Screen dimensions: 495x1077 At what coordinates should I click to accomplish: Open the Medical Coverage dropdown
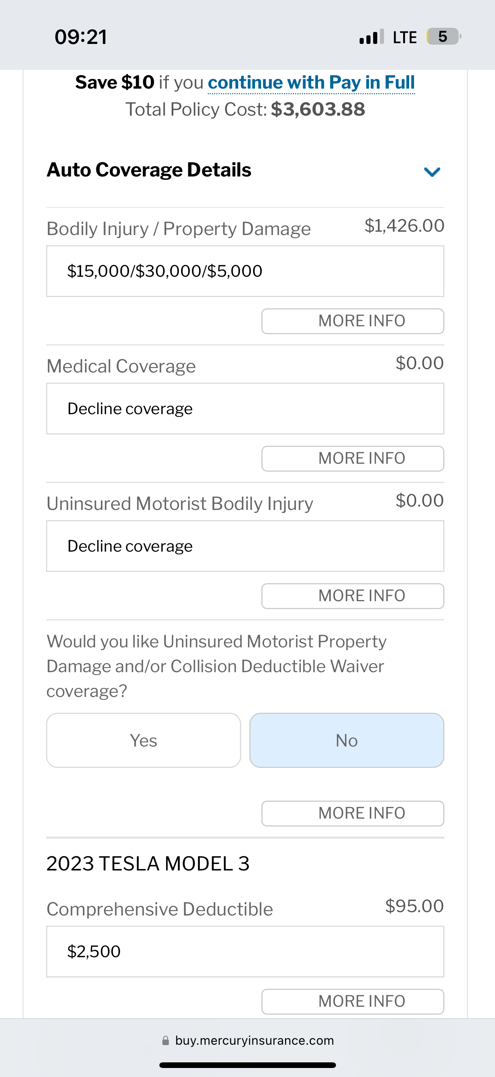coord(245,409)
